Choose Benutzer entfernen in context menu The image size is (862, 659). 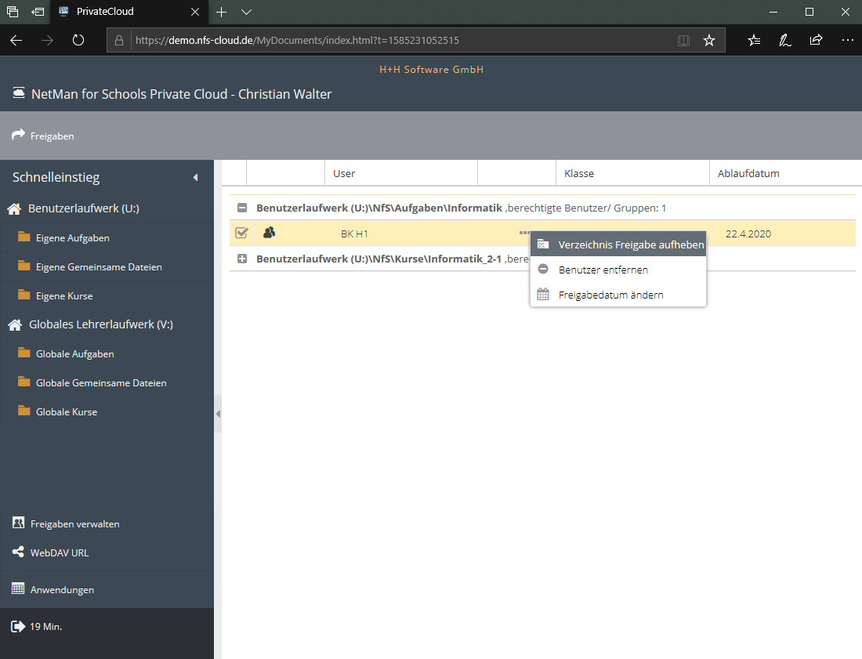click(x=618, y=270)
